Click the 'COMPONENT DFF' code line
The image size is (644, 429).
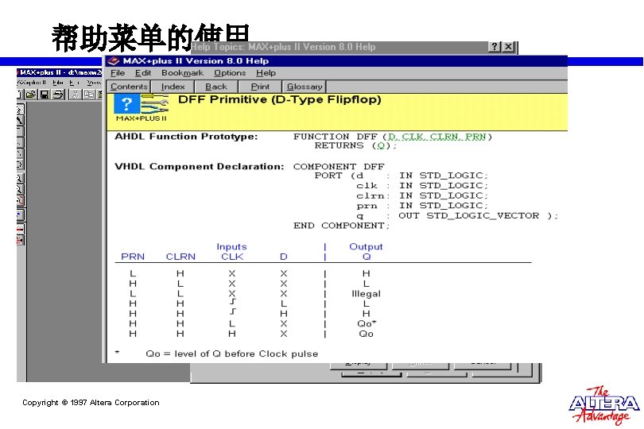coord(339,167)
